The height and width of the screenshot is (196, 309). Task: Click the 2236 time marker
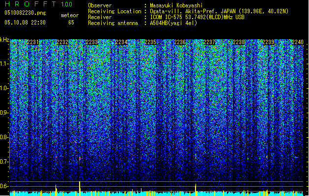(x=180, y=42)
